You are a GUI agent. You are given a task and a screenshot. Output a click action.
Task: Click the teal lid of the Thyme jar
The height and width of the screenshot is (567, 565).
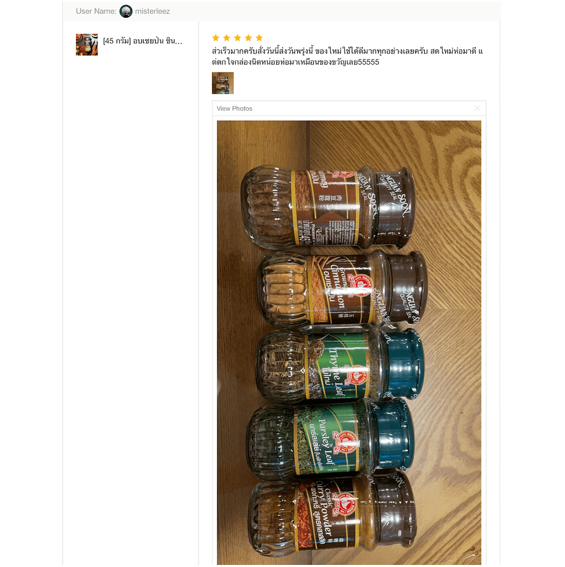[x=404, y=365]
